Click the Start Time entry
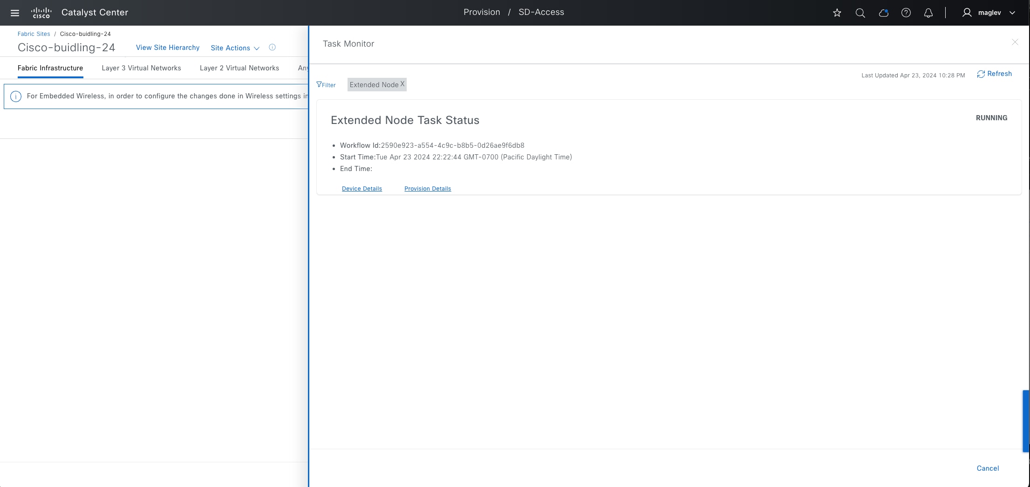 [x=456, y=157]
